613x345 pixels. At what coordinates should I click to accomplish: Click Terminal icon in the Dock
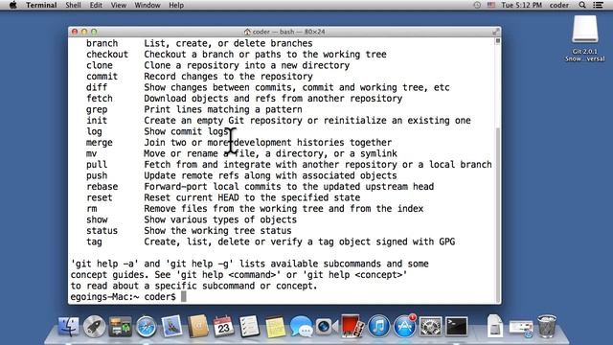click(456, 326)
